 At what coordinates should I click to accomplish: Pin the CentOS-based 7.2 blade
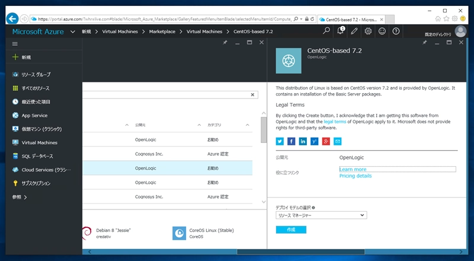pyautogui.click(x=425, y=42)
